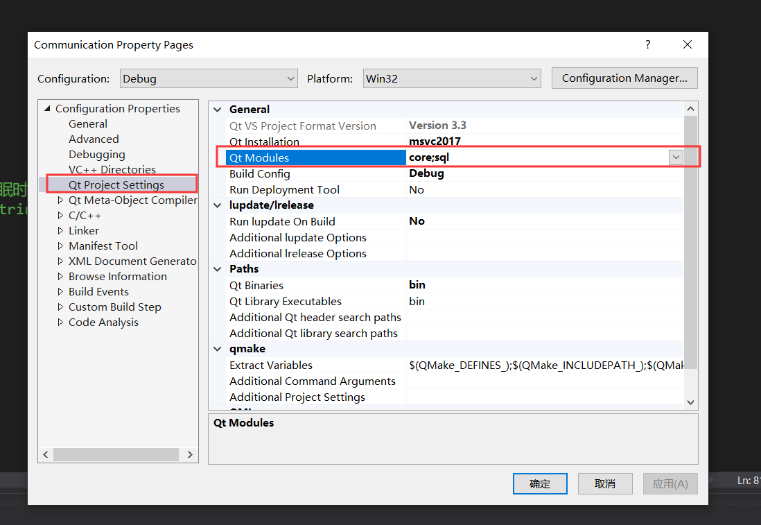Select General under Configuration Properties
Screen dimensions: 761x525
(x=88, y=124)
